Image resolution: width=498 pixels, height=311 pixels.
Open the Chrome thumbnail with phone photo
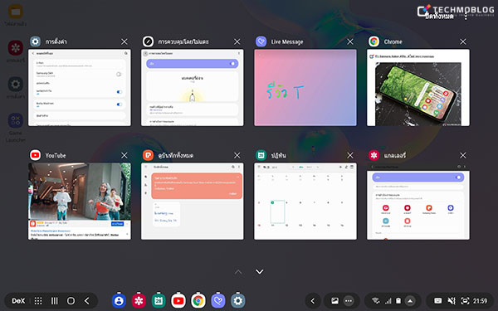418,88
